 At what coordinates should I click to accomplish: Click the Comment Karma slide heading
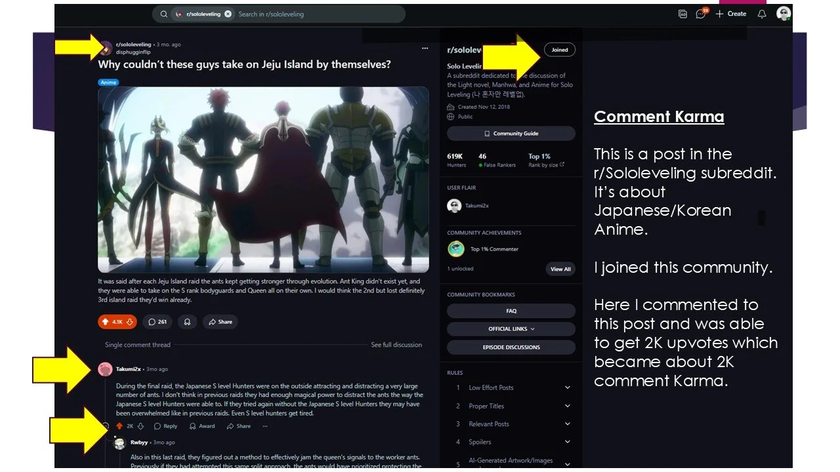click(x=659, y=117)
